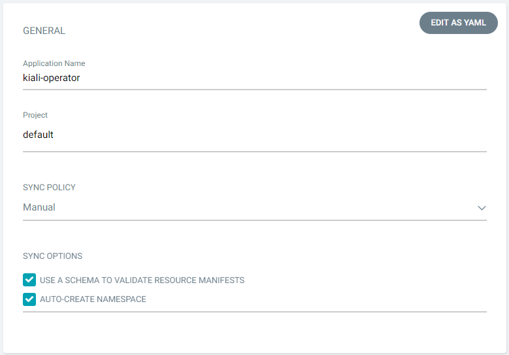Click the SYNC POLICY heading
509x355 pixels.
(49, 188)
